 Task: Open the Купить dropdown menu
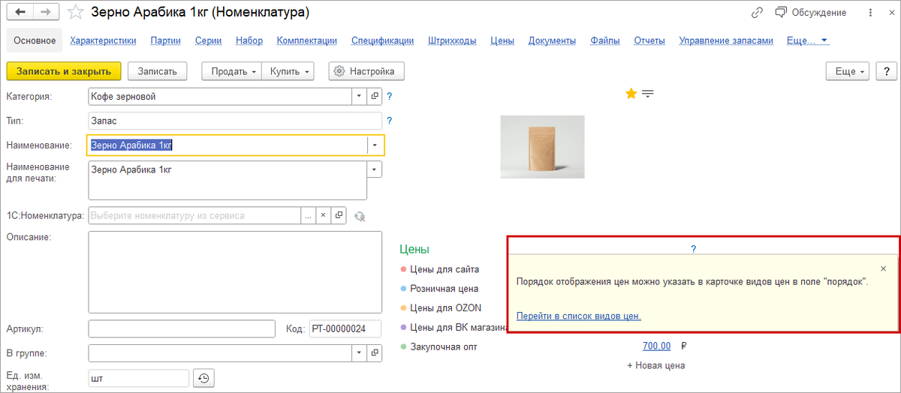288,71
